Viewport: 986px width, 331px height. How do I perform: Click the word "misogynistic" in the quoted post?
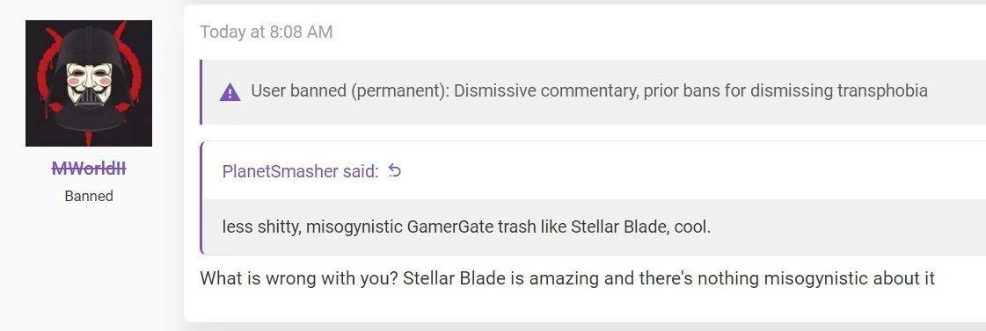click(354, 227)
